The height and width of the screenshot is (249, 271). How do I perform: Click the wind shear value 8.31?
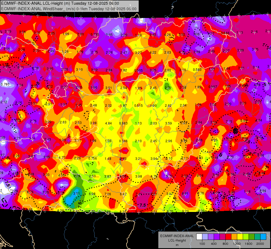123,212
